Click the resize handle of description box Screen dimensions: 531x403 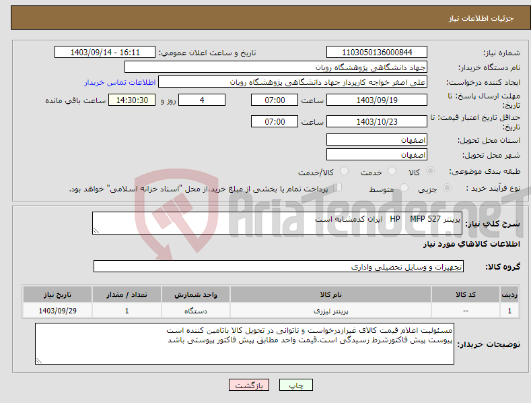pos(96,230)
